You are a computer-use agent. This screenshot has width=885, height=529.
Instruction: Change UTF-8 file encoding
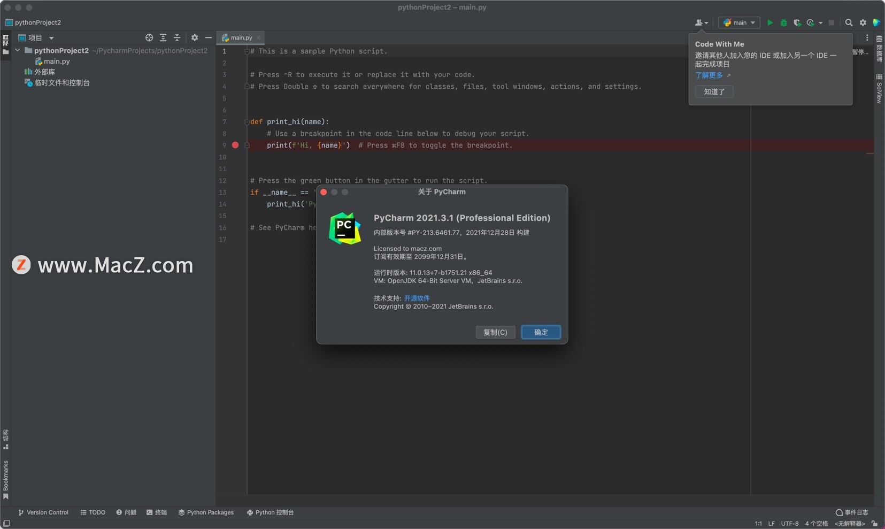(790, 524)
